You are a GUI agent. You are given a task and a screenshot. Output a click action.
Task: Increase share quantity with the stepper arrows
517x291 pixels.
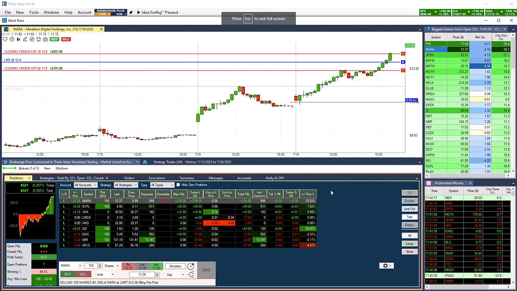click(x=99, y=266)
